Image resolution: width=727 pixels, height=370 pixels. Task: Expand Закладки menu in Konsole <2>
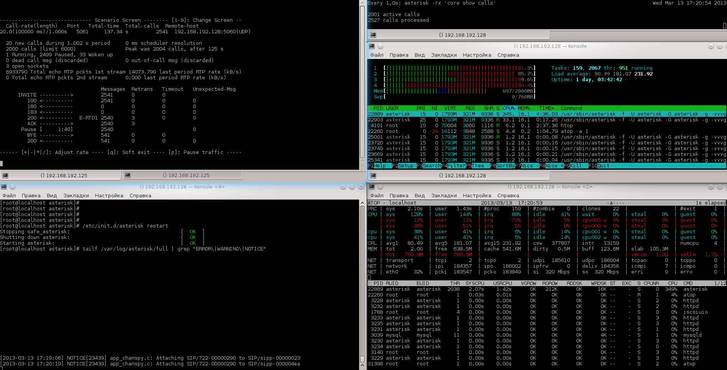tap(444, 196)
